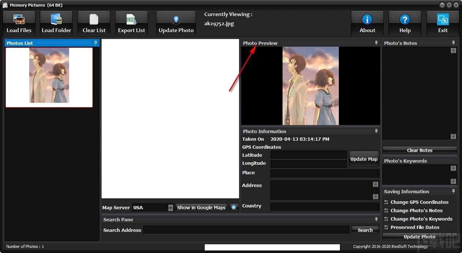Open Help from the toolbar
Image resolution: width=462 pixels, height=253 pixels.
pyautogui.click(x=405, y=23)
